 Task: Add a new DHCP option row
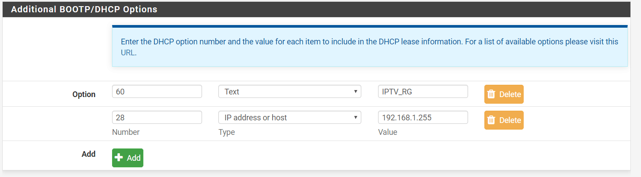(x=127, y=158)
